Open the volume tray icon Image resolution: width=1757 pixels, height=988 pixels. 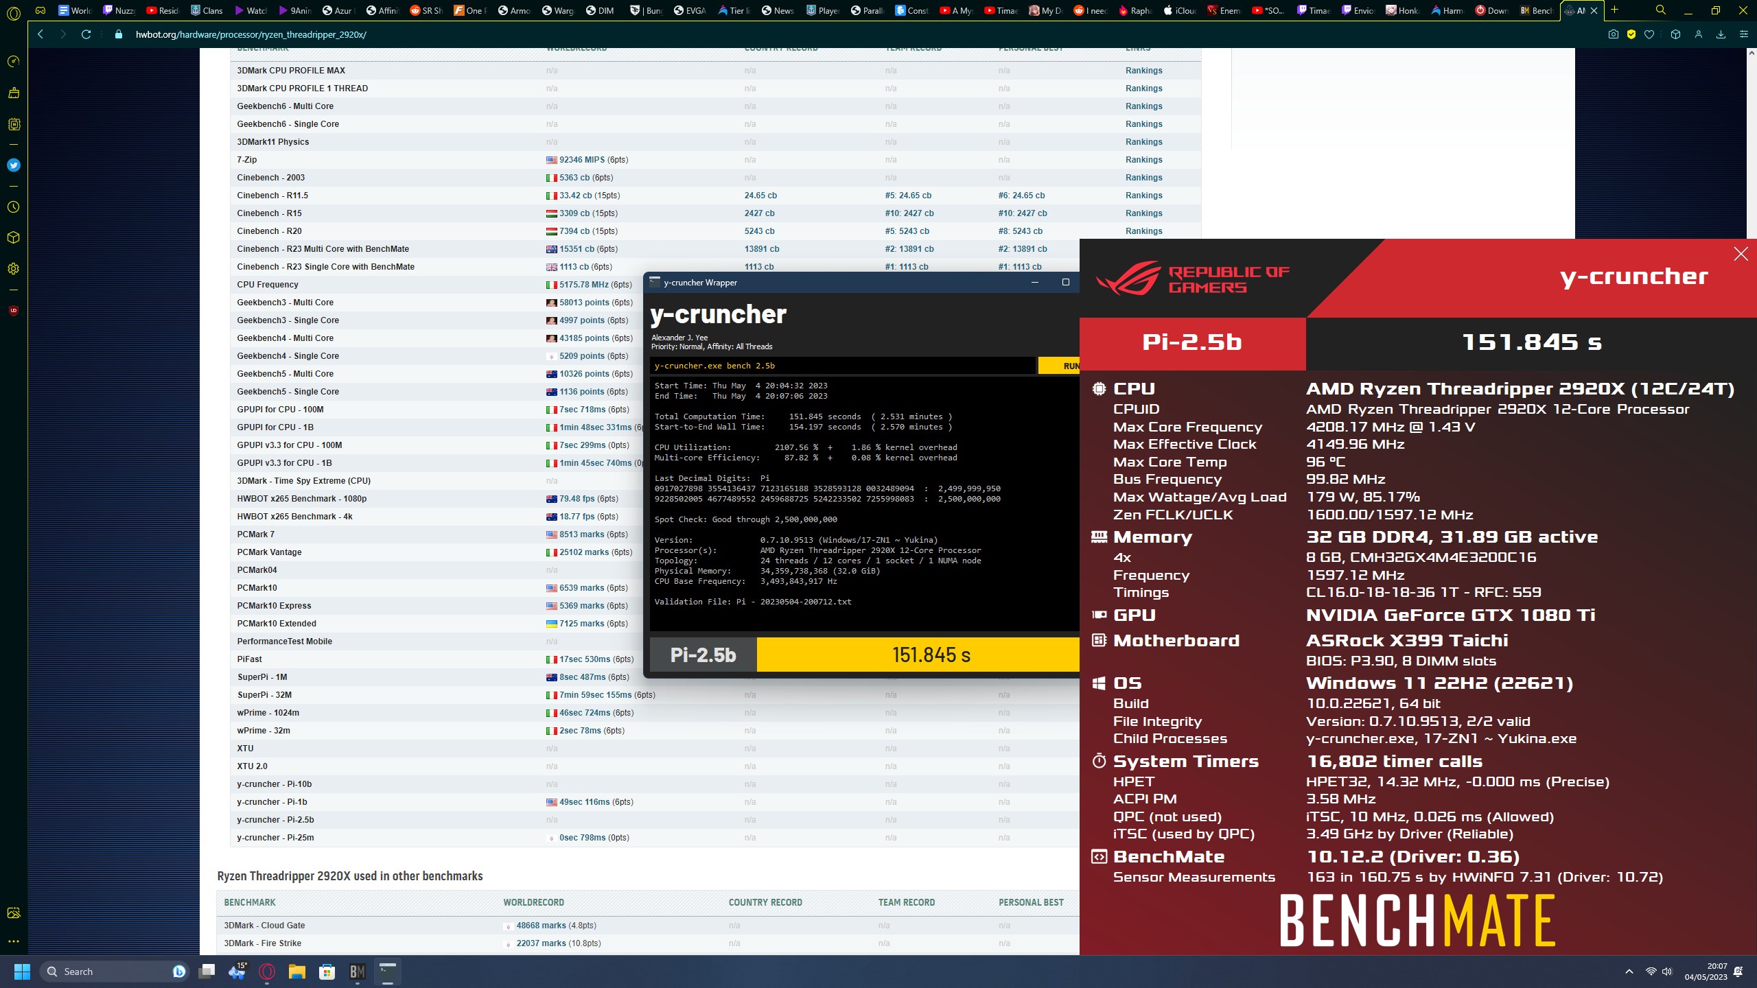1667,972
